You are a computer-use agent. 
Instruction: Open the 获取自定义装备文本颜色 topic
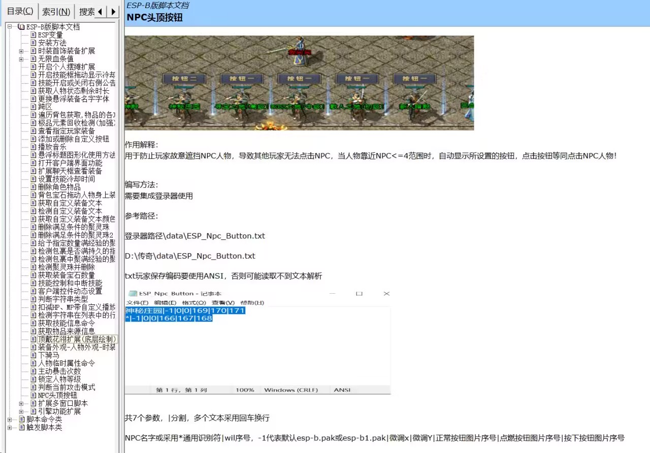pos(77,219)
